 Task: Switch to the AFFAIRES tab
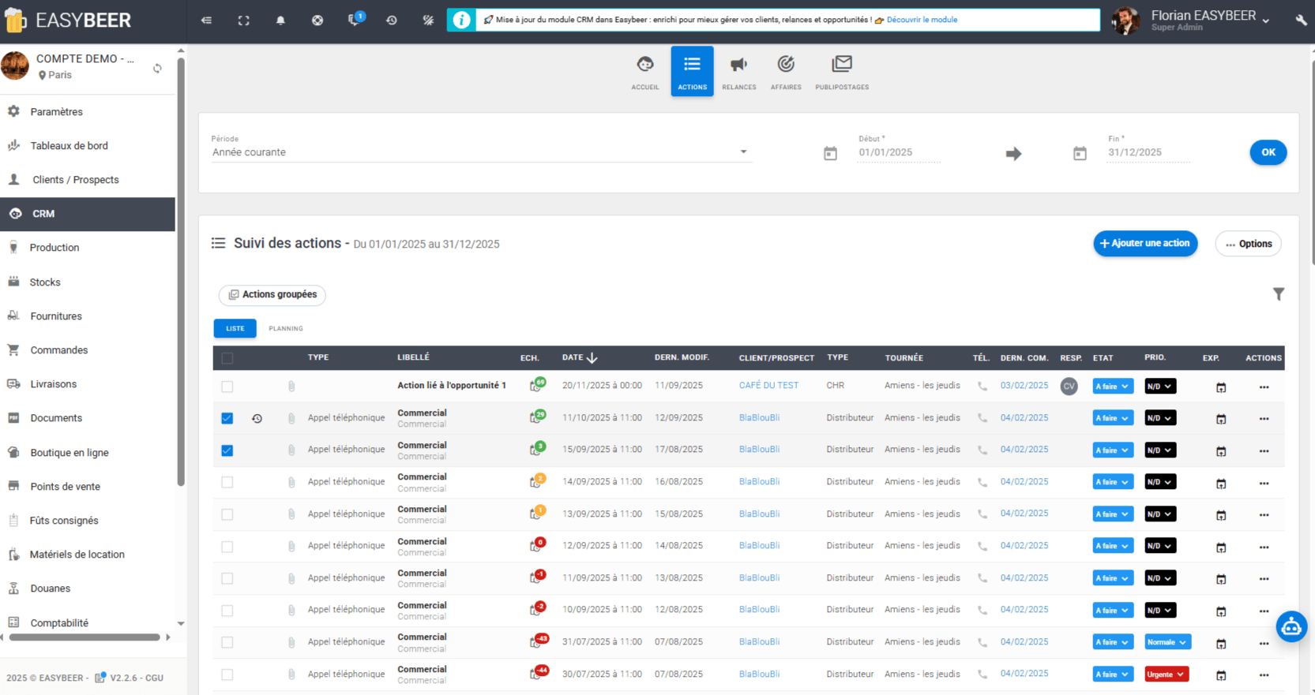[x=786, y=72]
